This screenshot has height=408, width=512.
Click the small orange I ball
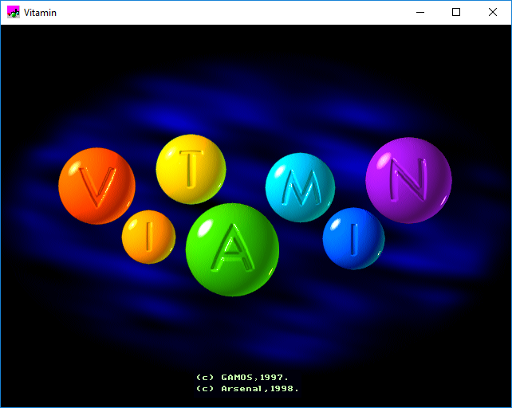point(148,237)
